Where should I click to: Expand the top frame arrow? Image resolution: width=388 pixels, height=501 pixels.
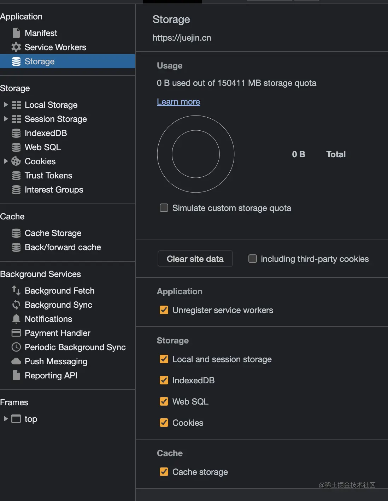point(6,419)
